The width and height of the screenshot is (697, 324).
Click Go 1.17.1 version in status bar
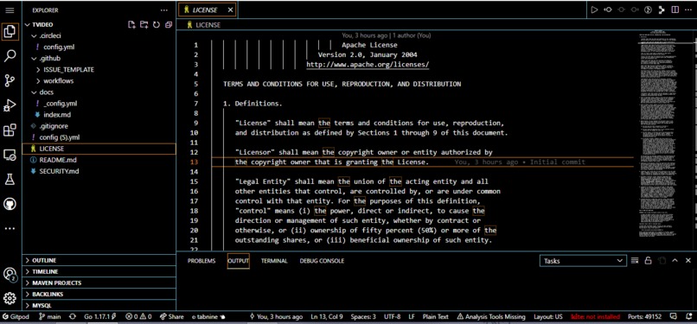coord(100,317)
